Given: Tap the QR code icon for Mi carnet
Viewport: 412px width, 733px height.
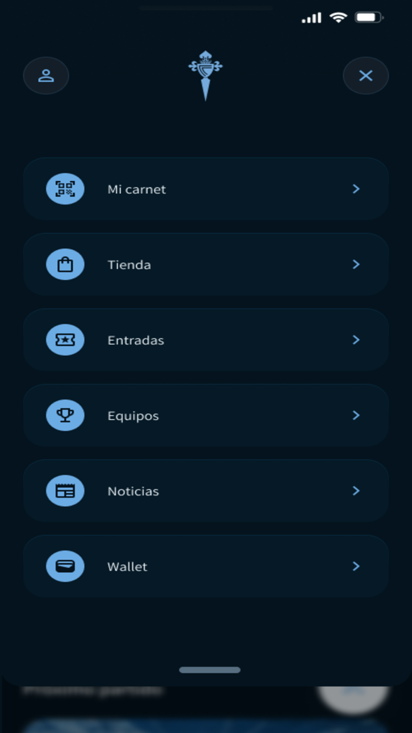Looking at the screenshot, I should point(65,189).
